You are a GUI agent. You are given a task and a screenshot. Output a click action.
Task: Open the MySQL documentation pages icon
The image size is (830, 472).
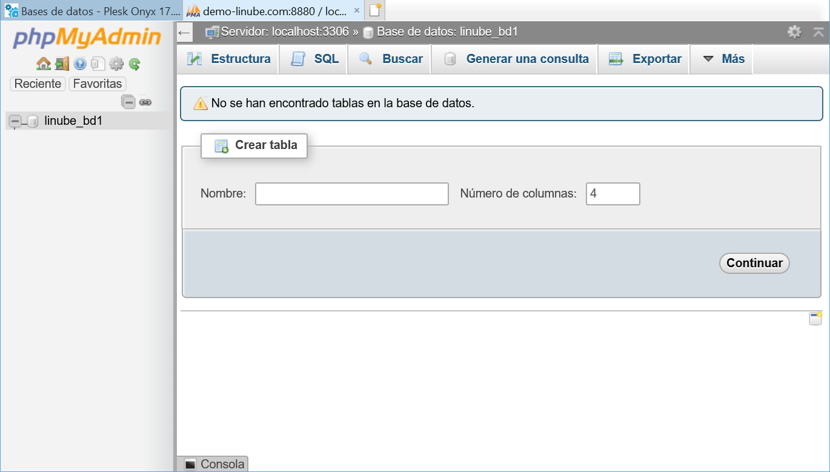98,64
